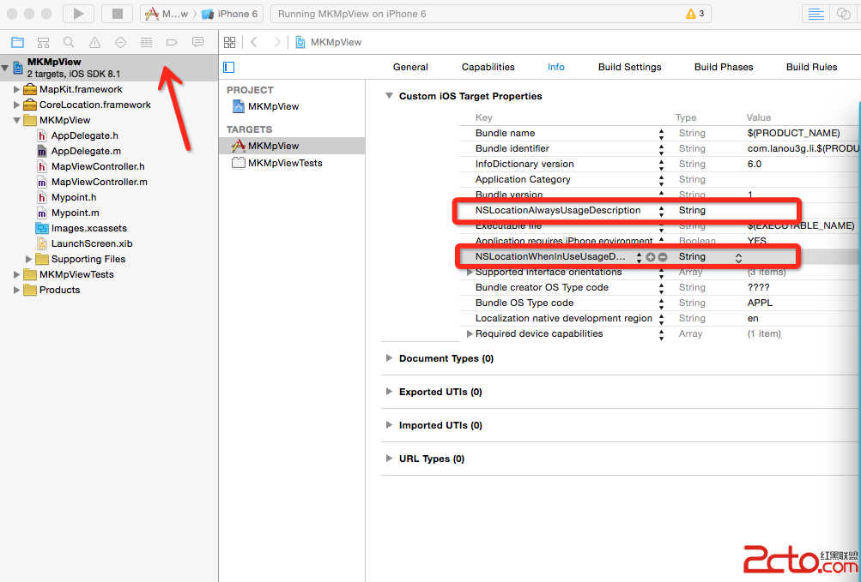Viewport: 861px width, 582px height.
Task: Open MapViewController.m file
Action: 99,182
